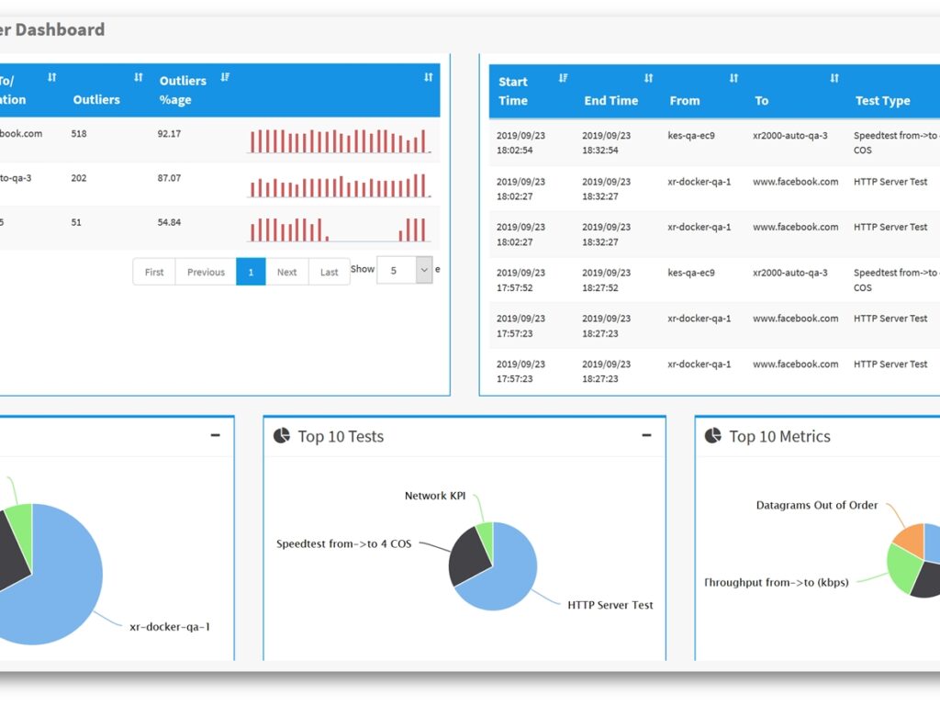Click the sort icon beside End Time
This screenshot has width=940, height=705.
pyautogui.click(x=648, y=79)
